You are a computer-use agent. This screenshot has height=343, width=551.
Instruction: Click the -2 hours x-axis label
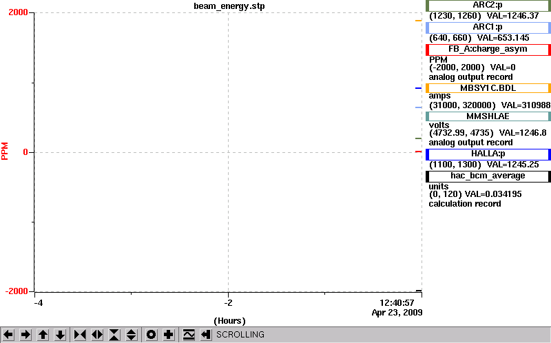coord(229,302)
